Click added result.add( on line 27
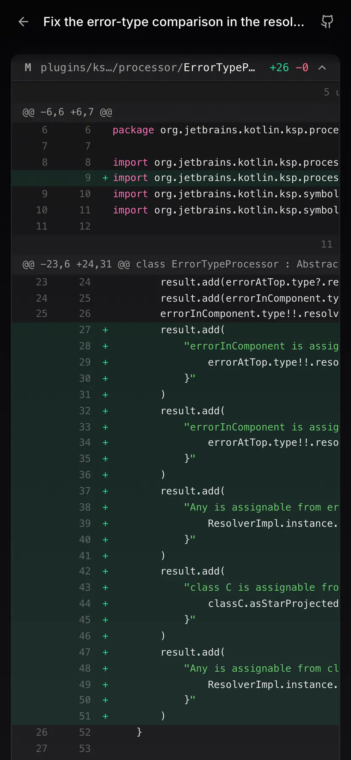The height and width of the screenshot is (760, 351). coord(193,330)
